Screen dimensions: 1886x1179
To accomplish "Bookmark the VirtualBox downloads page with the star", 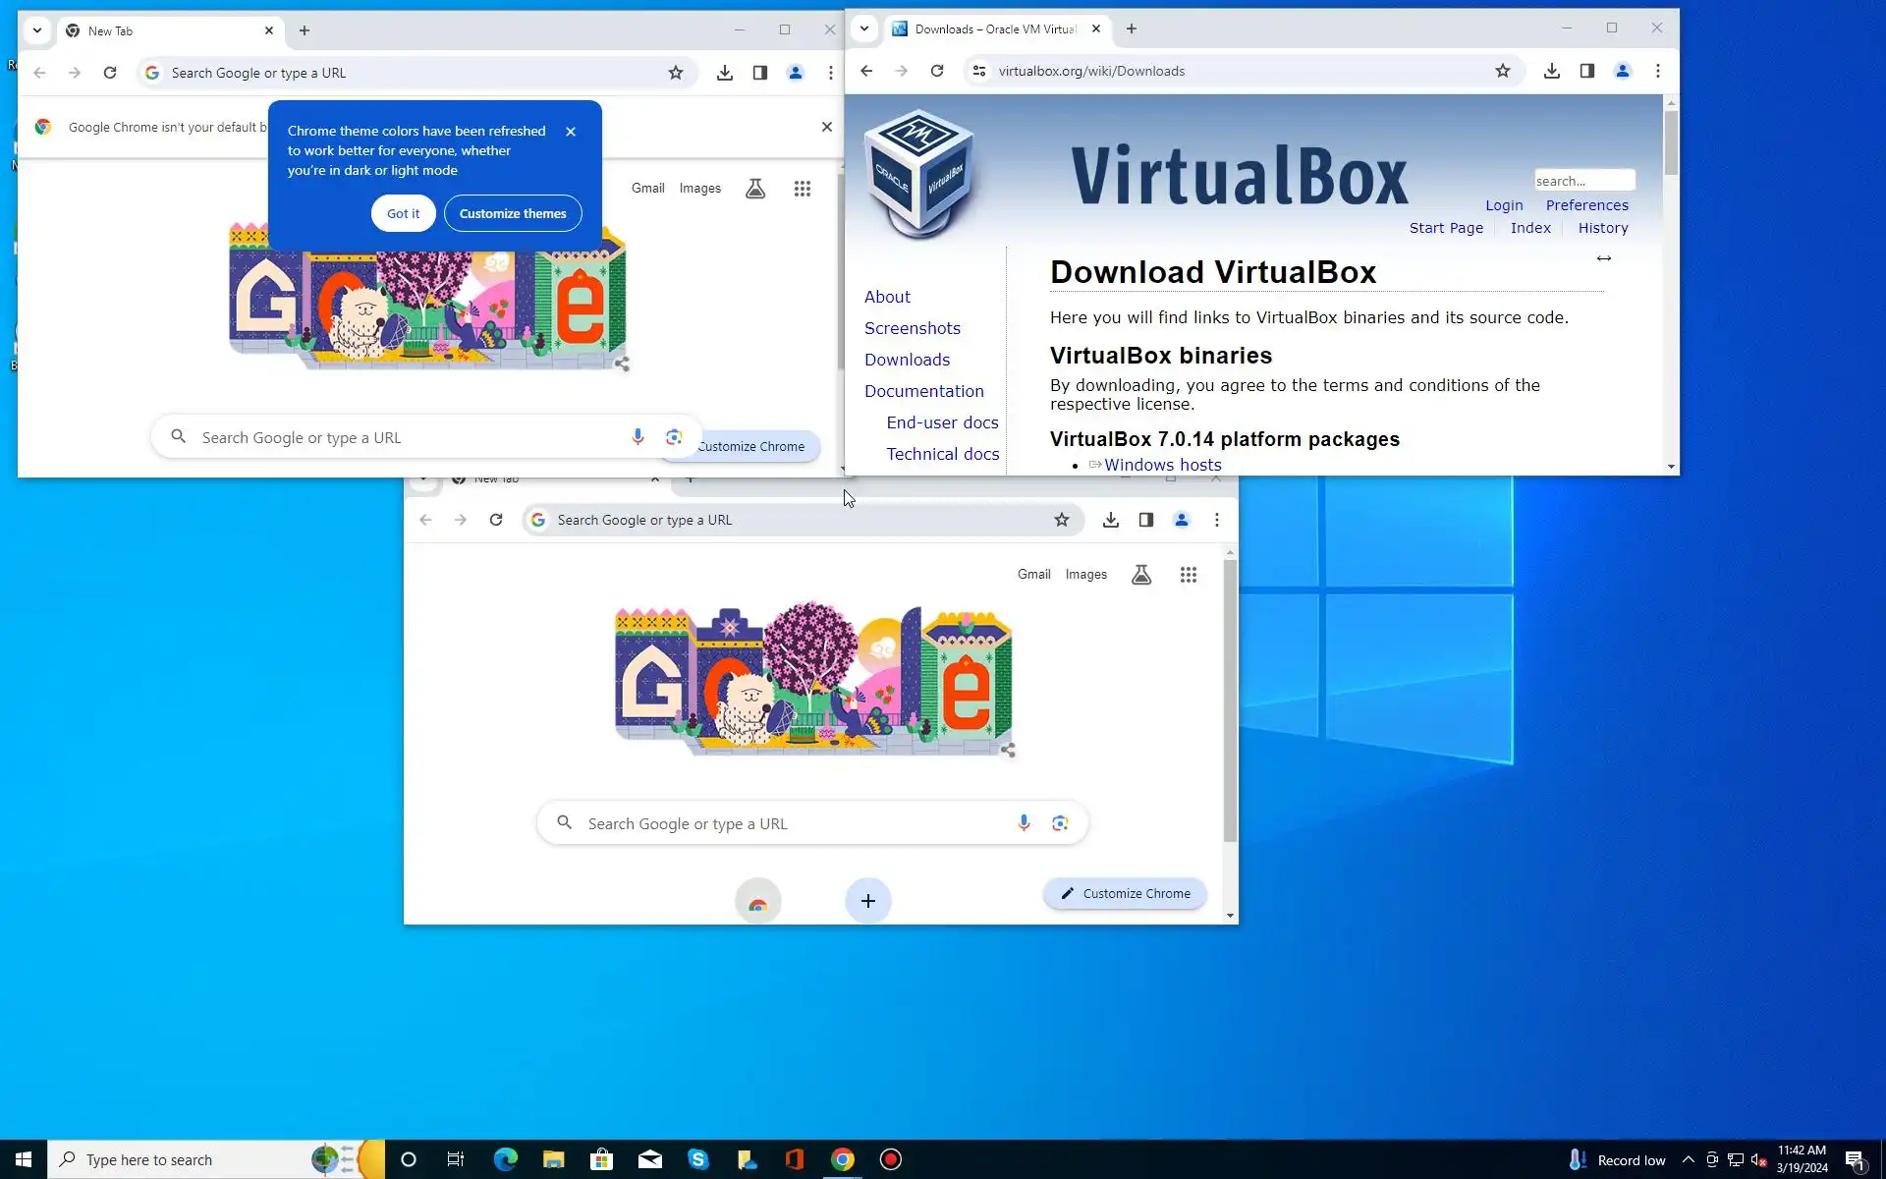I will click(x=1502, y=71).
